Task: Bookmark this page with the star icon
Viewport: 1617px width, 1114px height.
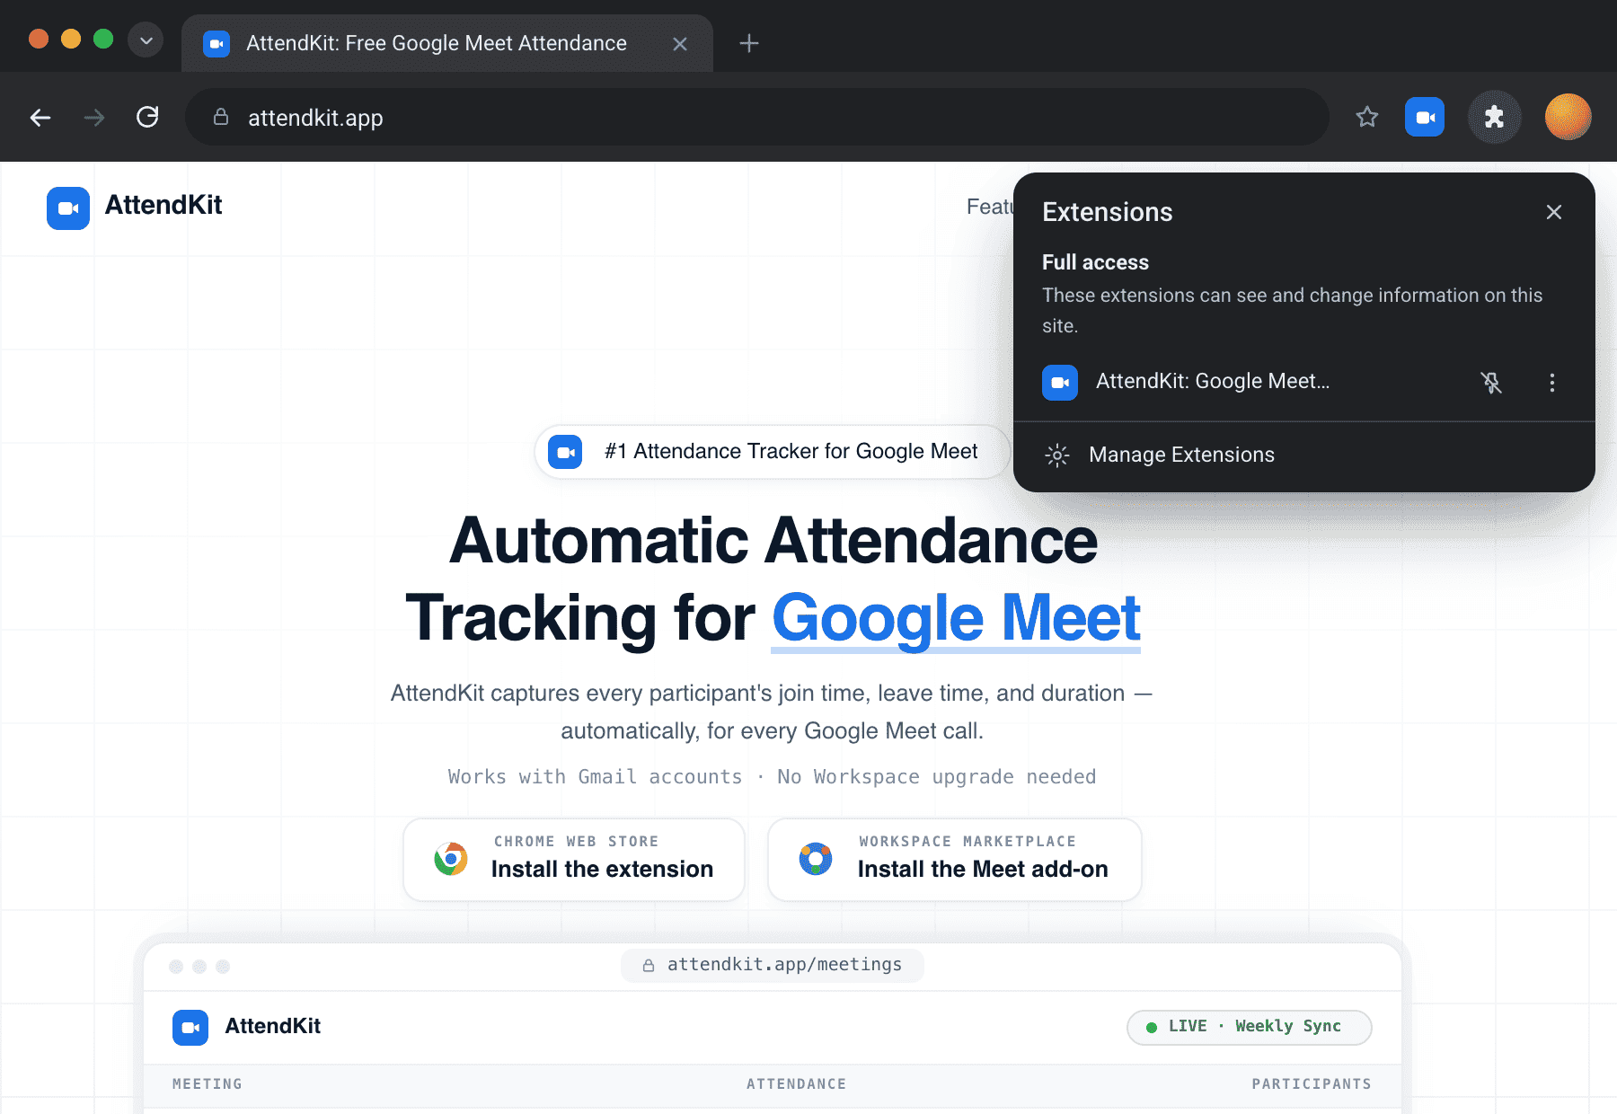Action: coord(1367,117)
